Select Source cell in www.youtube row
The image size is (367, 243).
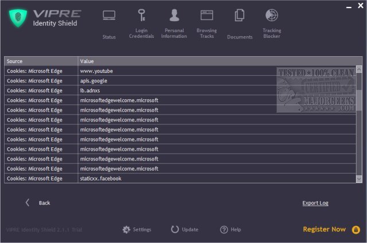pyautogui.click(x=41, y=71)
